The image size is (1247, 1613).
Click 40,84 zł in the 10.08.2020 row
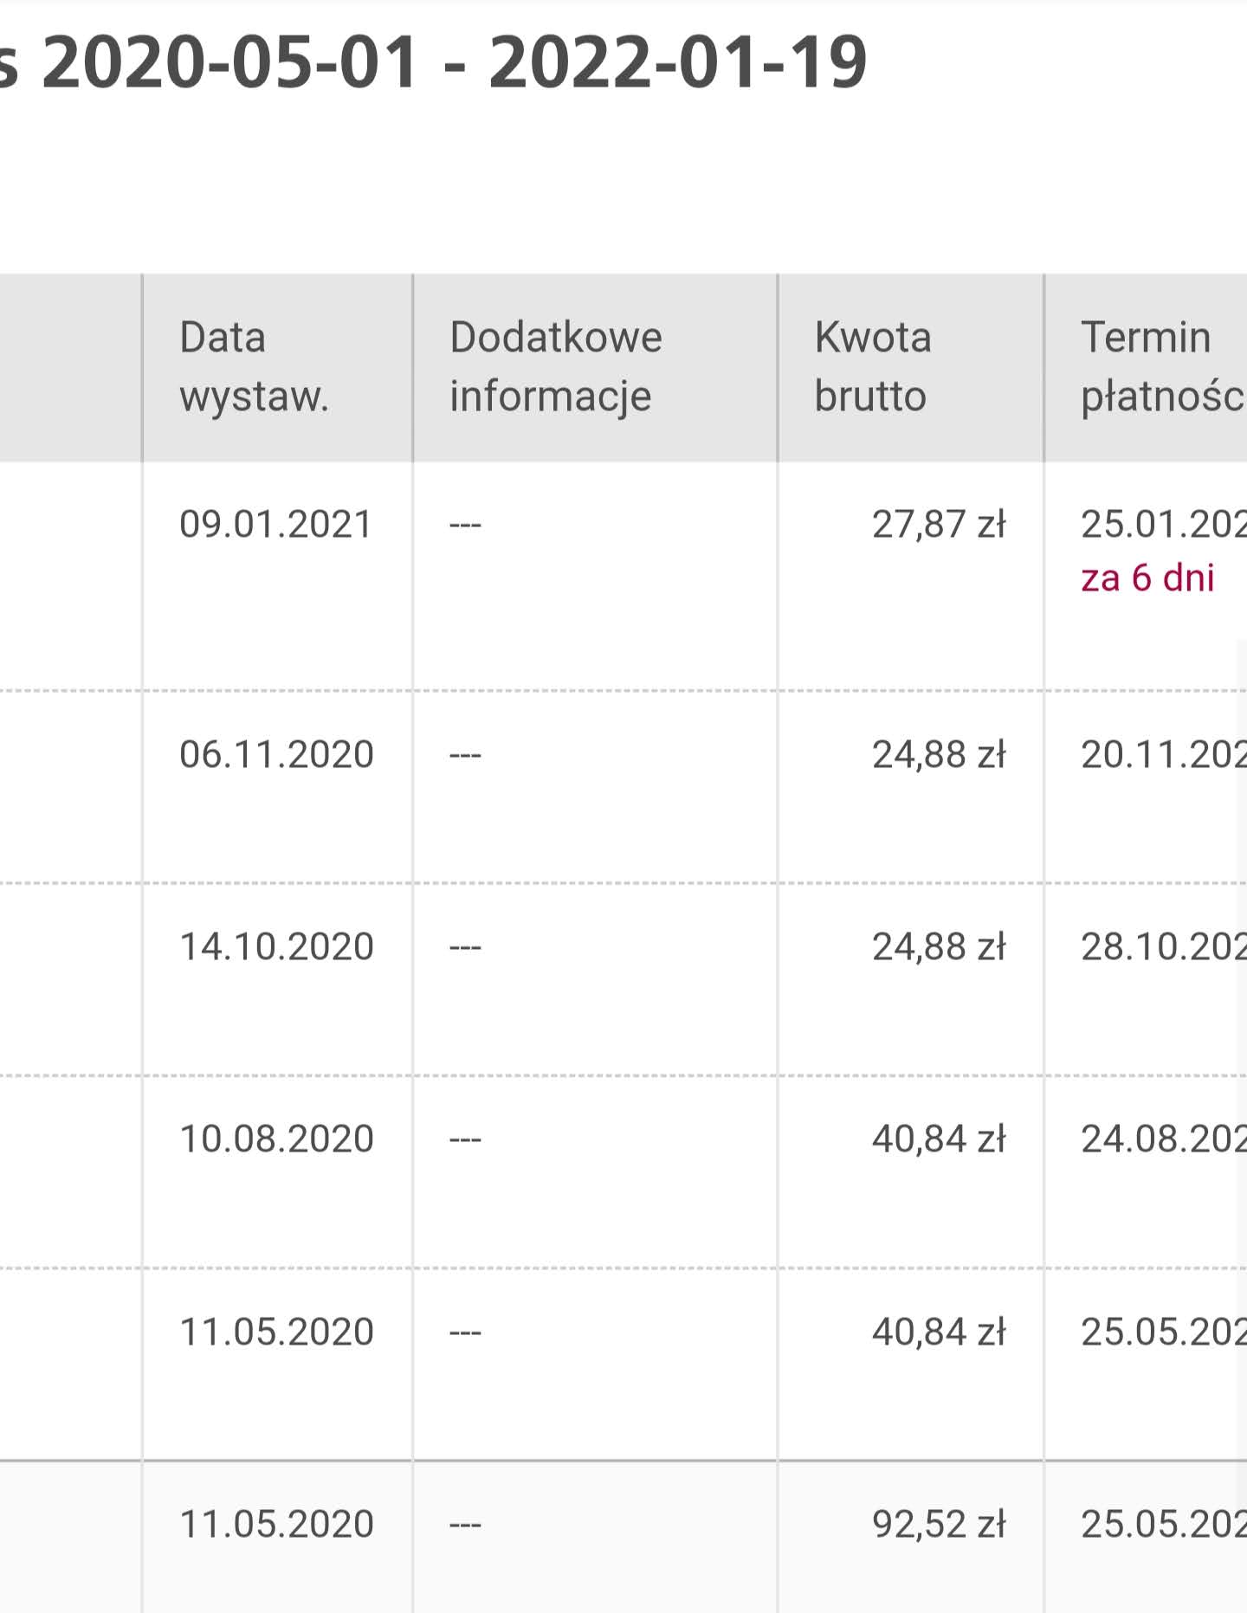(938, 1139)
